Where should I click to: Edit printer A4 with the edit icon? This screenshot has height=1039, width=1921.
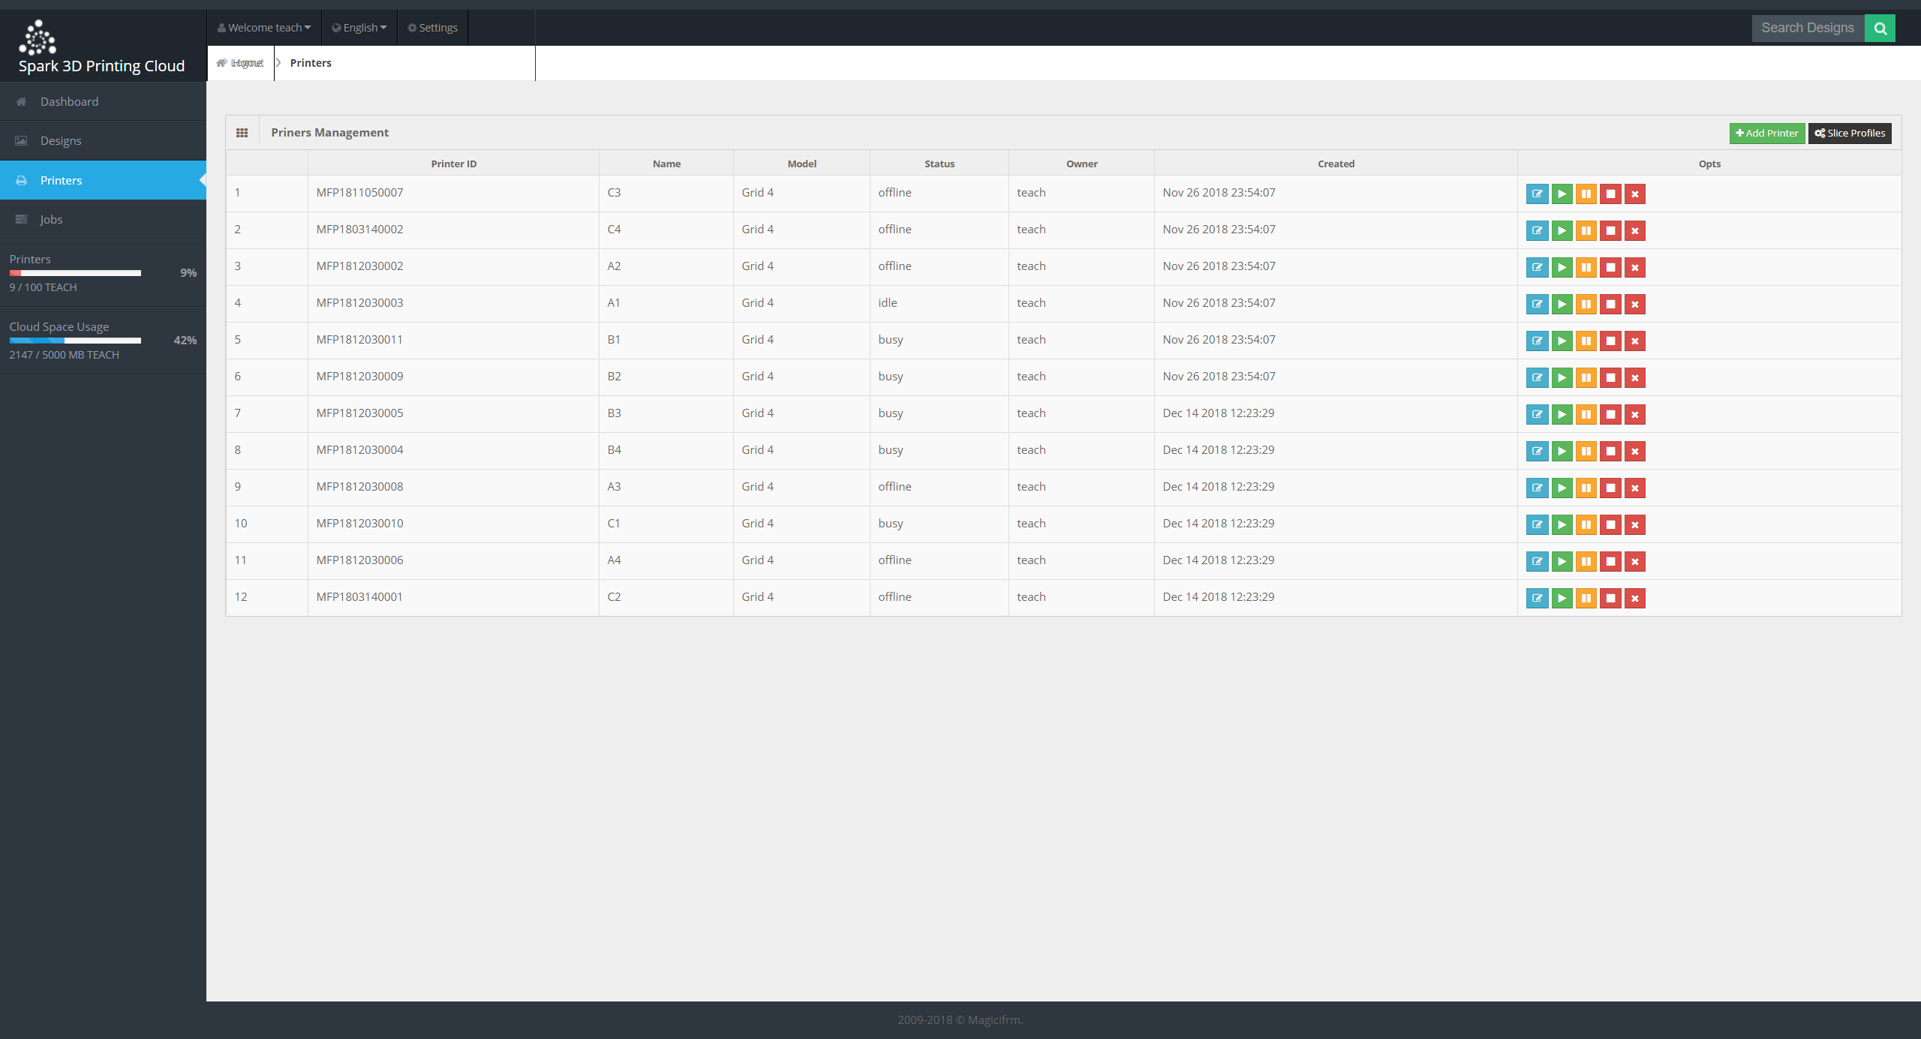point(1537,561)
